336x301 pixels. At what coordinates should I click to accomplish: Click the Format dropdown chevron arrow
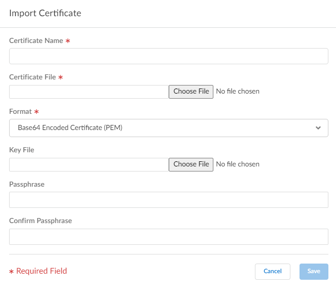[x=318, y=128]
